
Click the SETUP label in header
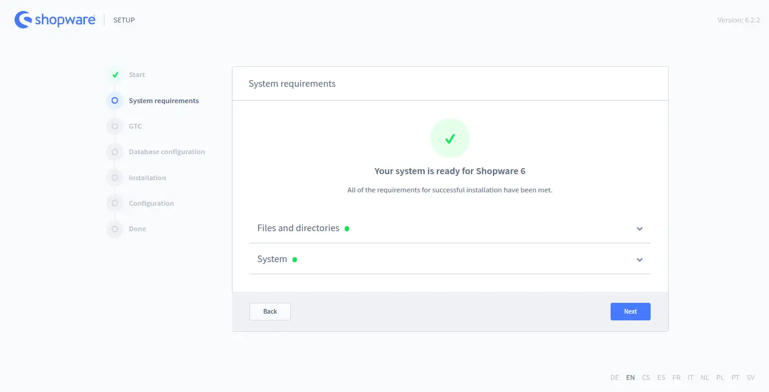click(x=124, y=20)
